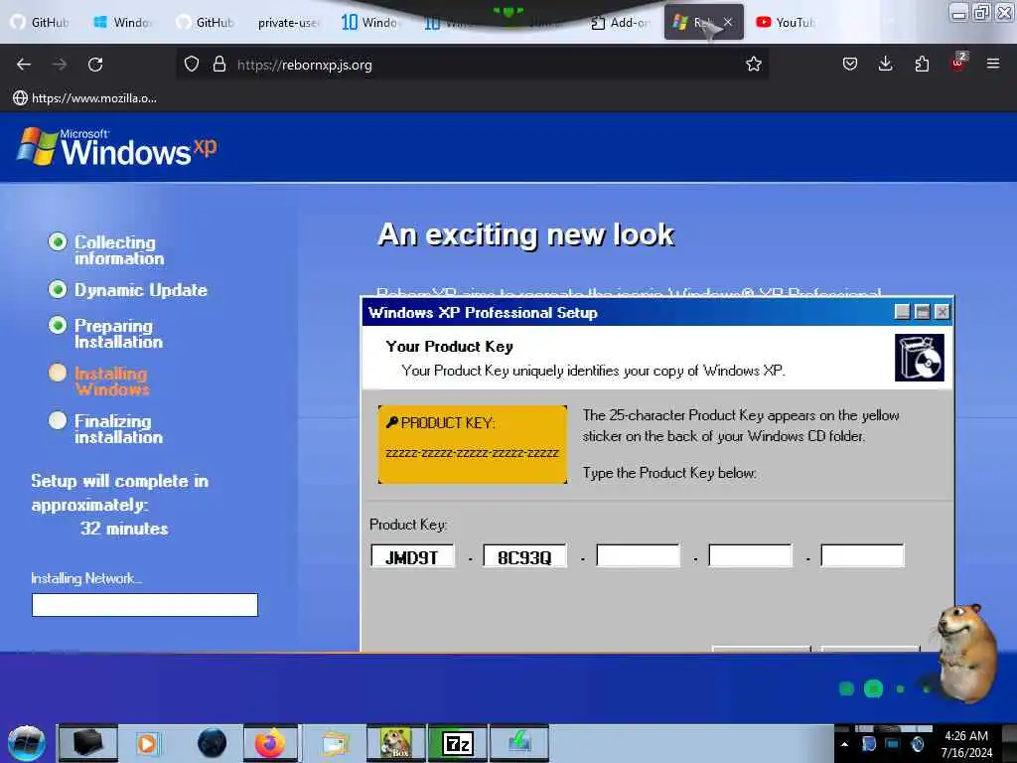Click the rebornxp.js.org address bar
Viewport: 1017px width, 763px height.
click(x=472, y=65)
